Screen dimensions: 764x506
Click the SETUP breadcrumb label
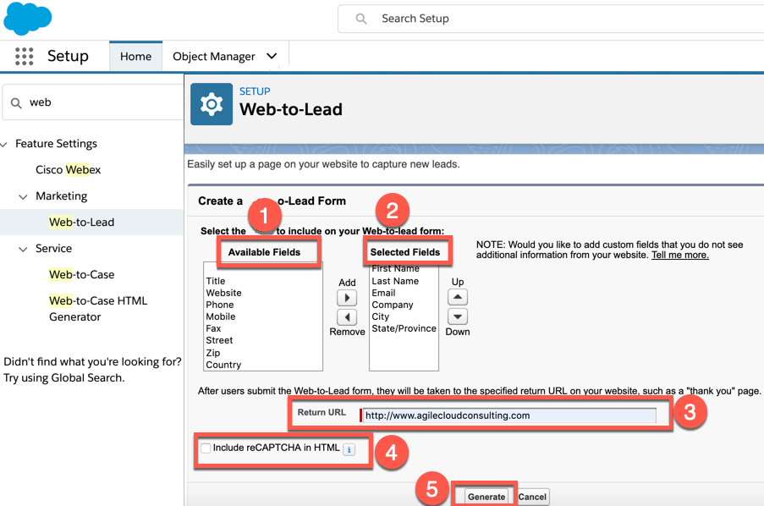(255, 91)
